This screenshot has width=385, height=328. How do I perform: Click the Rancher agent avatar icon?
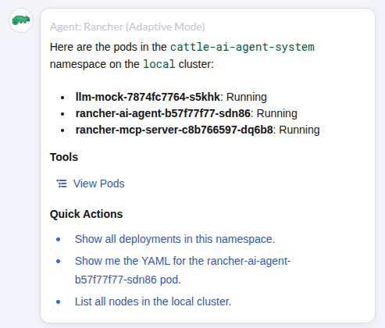[x=21, y=20]
